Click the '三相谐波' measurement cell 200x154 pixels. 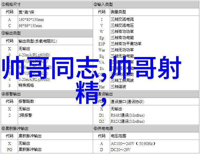point(118,87)
